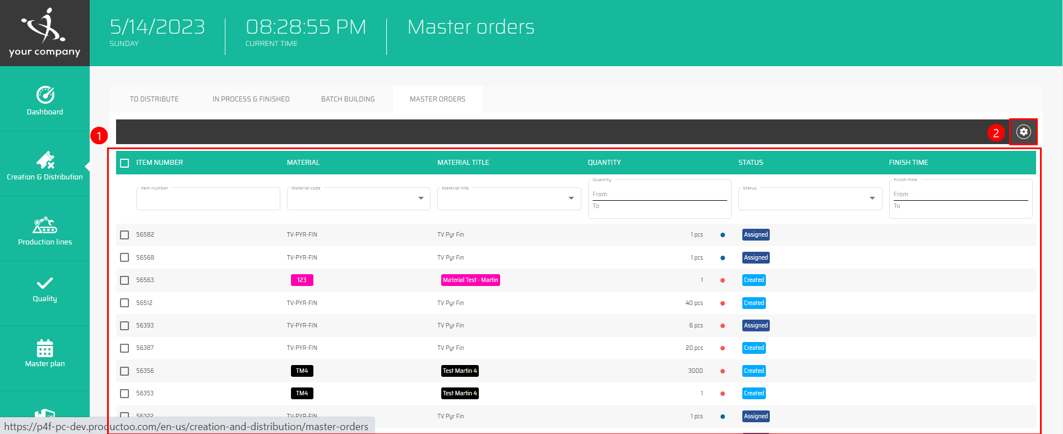Check the box for item 56563
Viewport: 1063px width, 434px height.
click(124, 280)
